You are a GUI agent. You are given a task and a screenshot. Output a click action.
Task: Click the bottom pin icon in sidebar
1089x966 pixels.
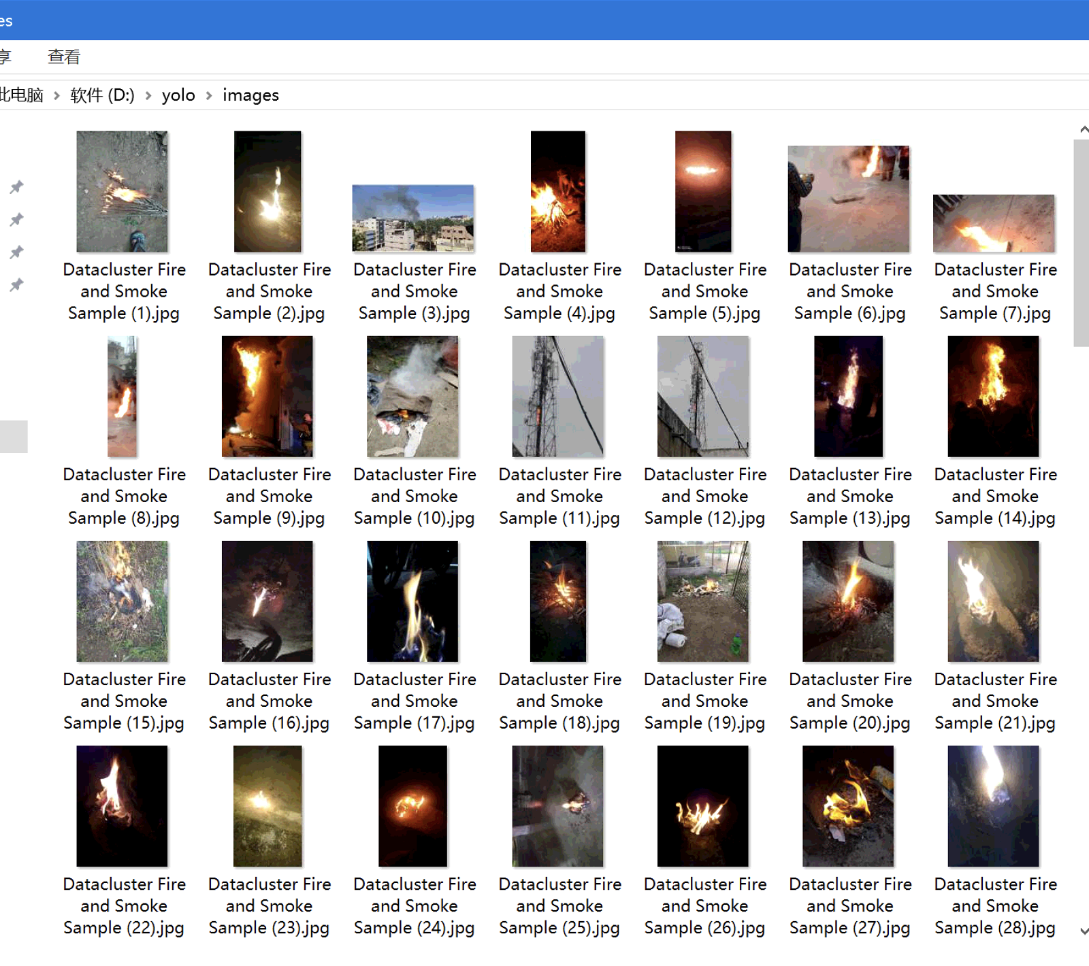tap(16, 285)
